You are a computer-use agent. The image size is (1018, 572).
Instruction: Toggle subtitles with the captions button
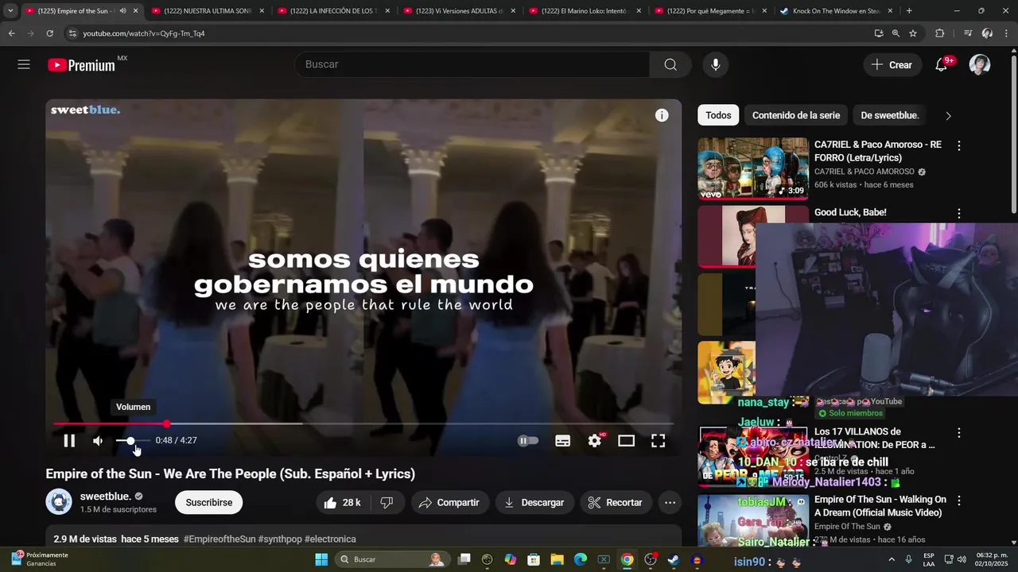[562, 441]
